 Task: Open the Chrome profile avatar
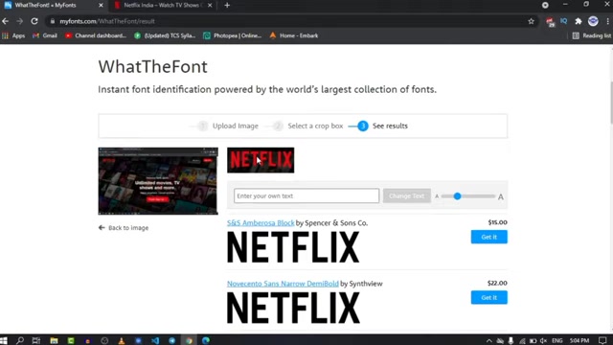[x=593, y=21]
